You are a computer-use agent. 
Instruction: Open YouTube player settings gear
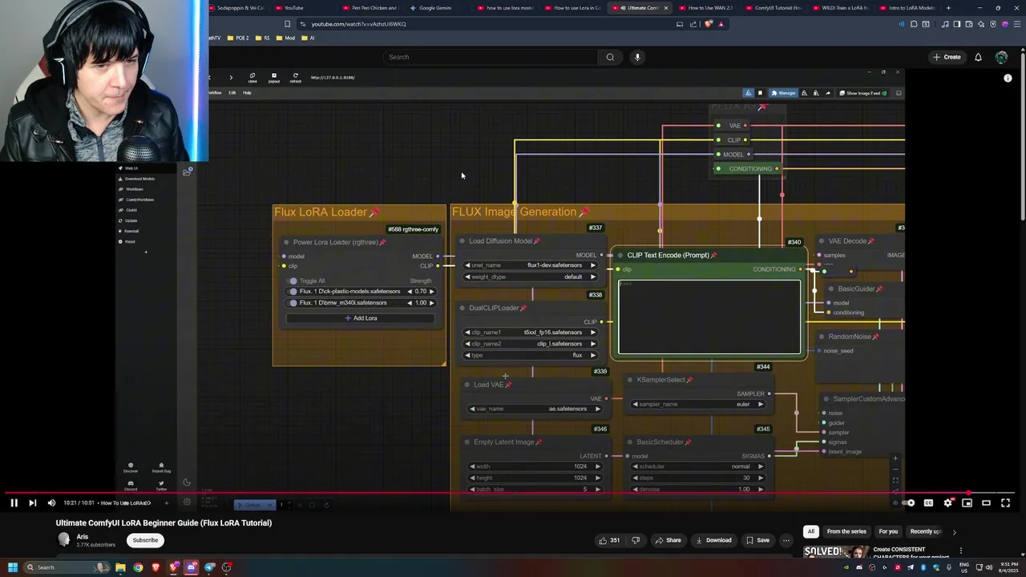947,502
